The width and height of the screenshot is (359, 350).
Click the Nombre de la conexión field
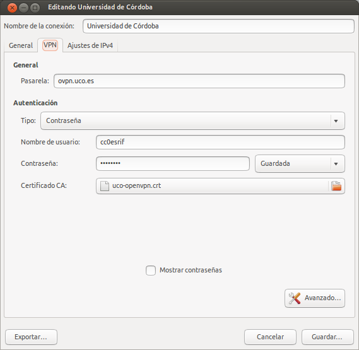coord(218,26)
